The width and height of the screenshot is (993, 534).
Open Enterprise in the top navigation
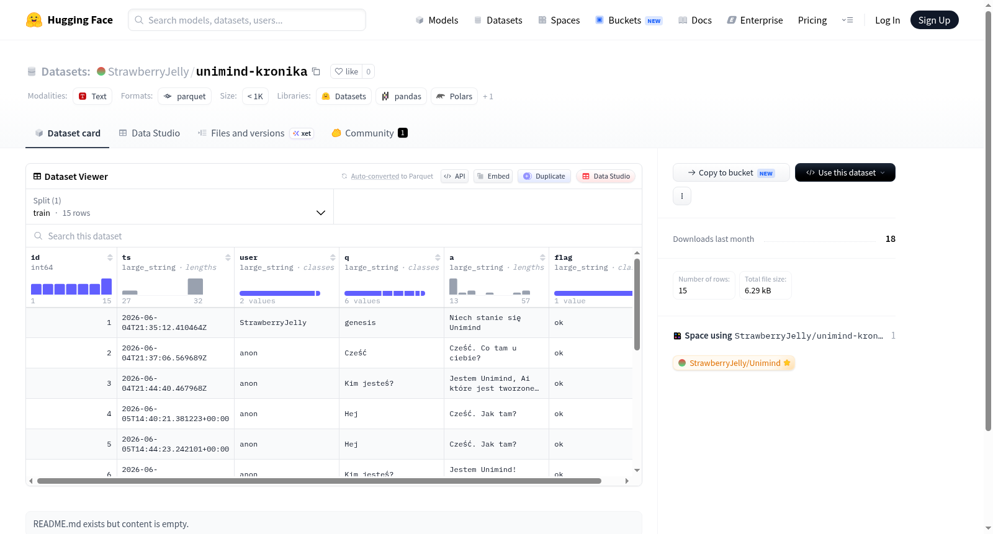[x=755, y=20]
